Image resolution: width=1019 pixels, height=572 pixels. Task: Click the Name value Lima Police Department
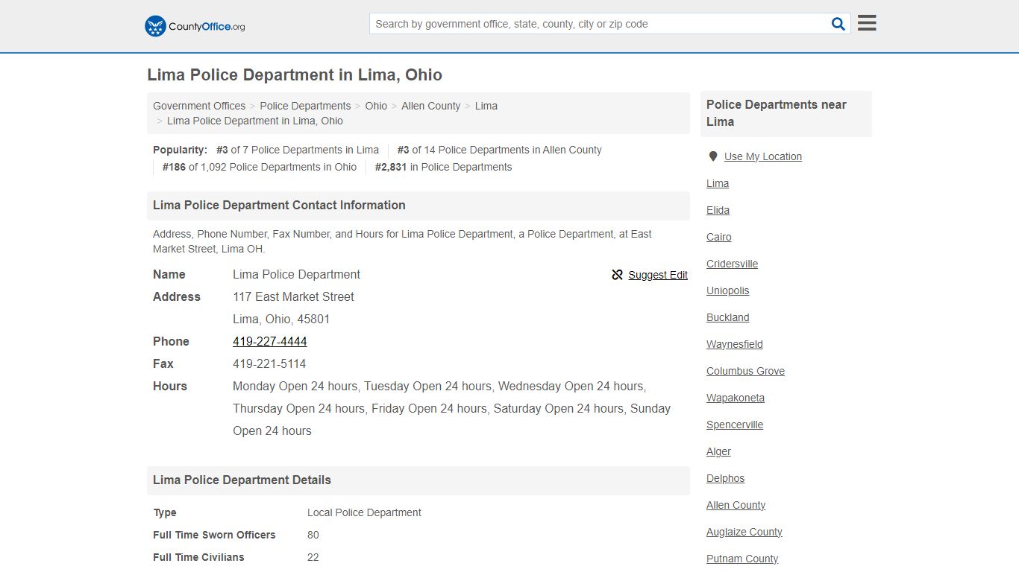(296, 274)
